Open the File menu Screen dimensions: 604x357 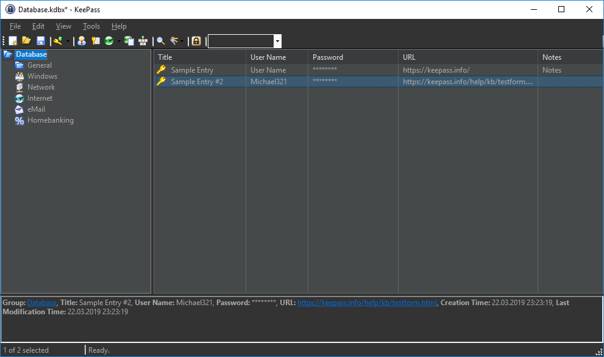click(15, 26)
